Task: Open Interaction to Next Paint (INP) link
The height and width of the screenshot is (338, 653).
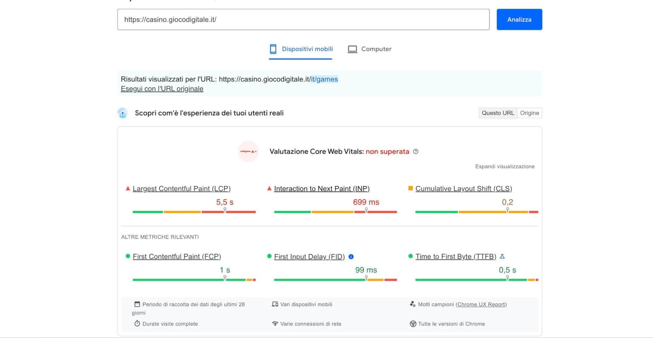Action: tap(322, 189)
